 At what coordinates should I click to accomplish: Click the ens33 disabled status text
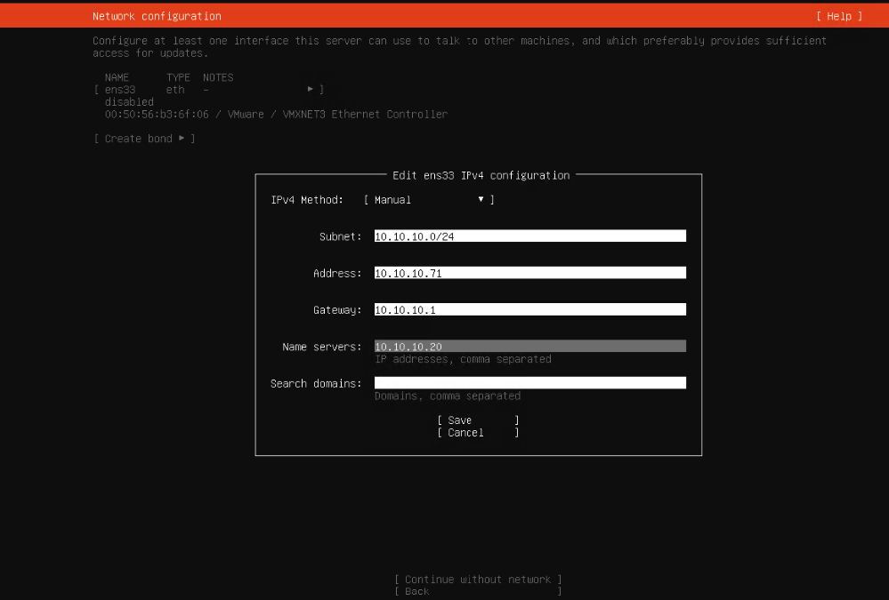tap(129, 102)
